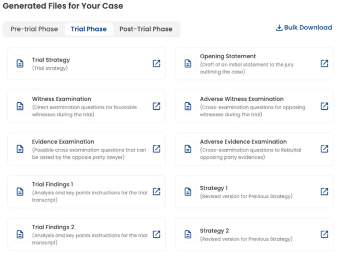
Task: Click the Trial Findings 2 document icon
Action: (20, 234)
